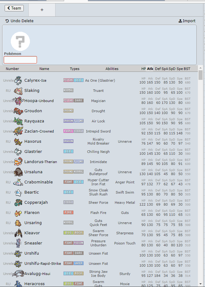Sort the list by Number column
The image size is (205, 287).
coord(12,69)
